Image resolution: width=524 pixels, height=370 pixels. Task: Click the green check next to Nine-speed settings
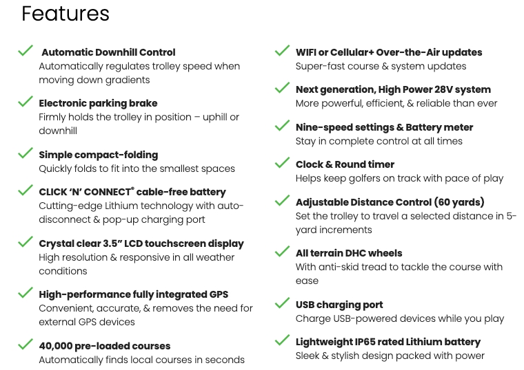[282, 126]
